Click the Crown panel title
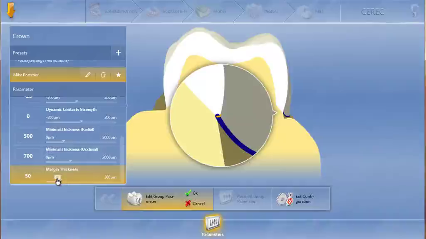Screen dimensions: 426x239 [21, 36]
